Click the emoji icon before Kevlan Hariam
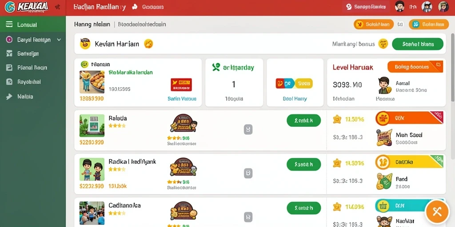The width and height of the screenshot is (455, 227). click(85, 44)
